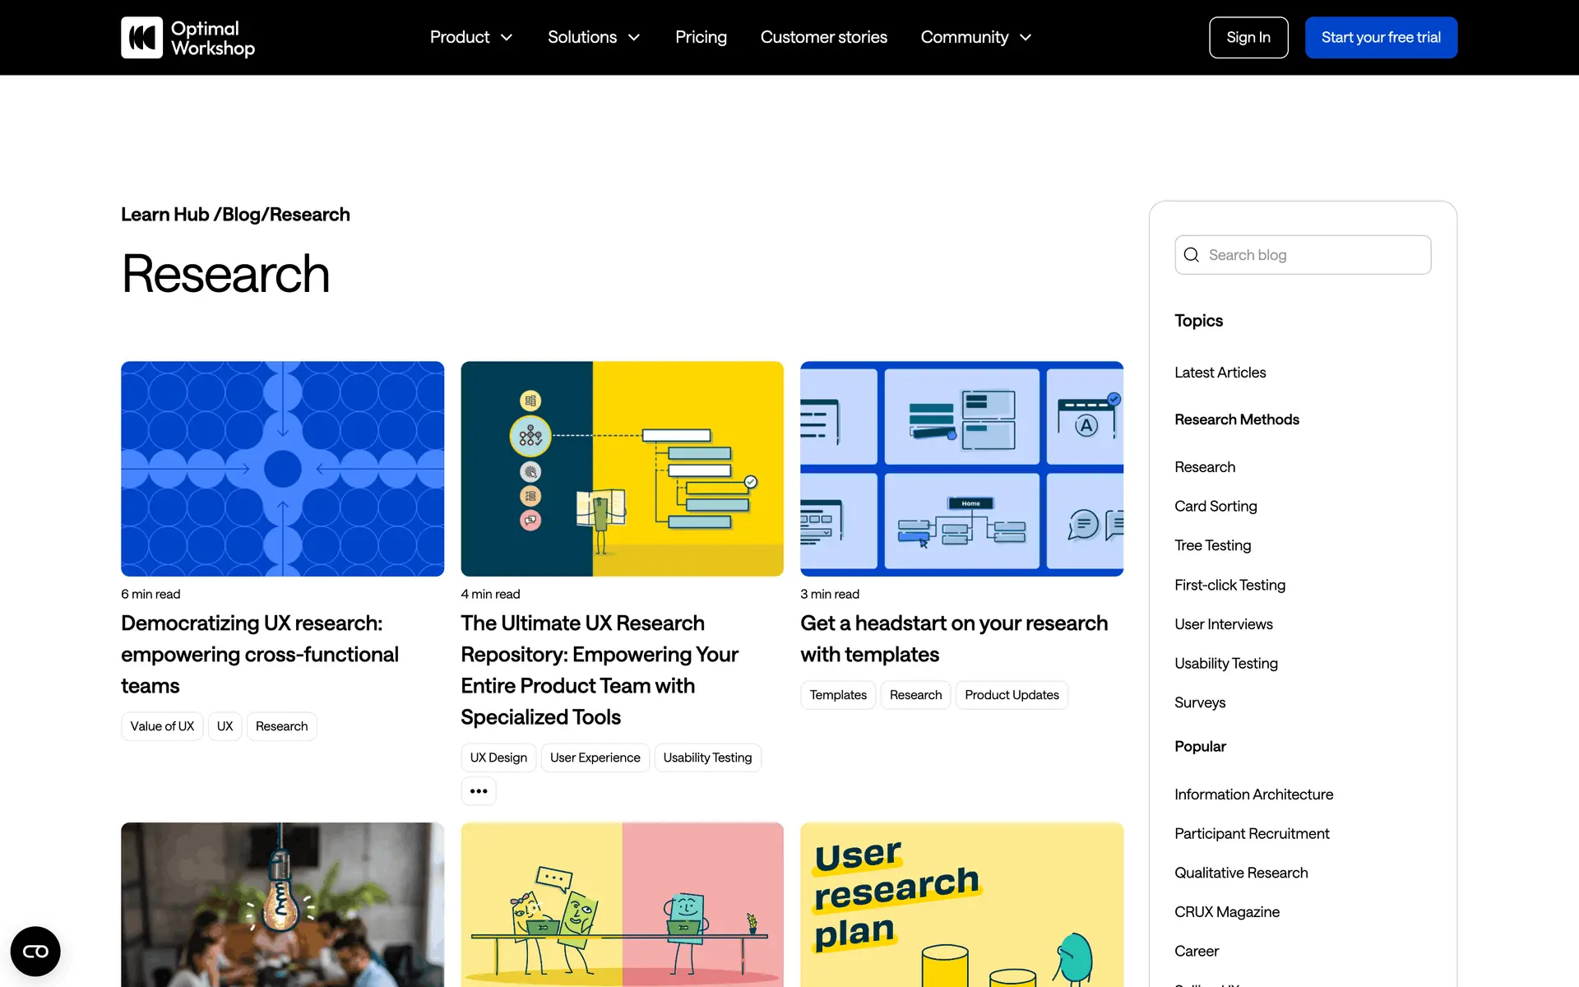
Task: Click the Optimal Workshop logo icon
Action: (x=141, y=38)
